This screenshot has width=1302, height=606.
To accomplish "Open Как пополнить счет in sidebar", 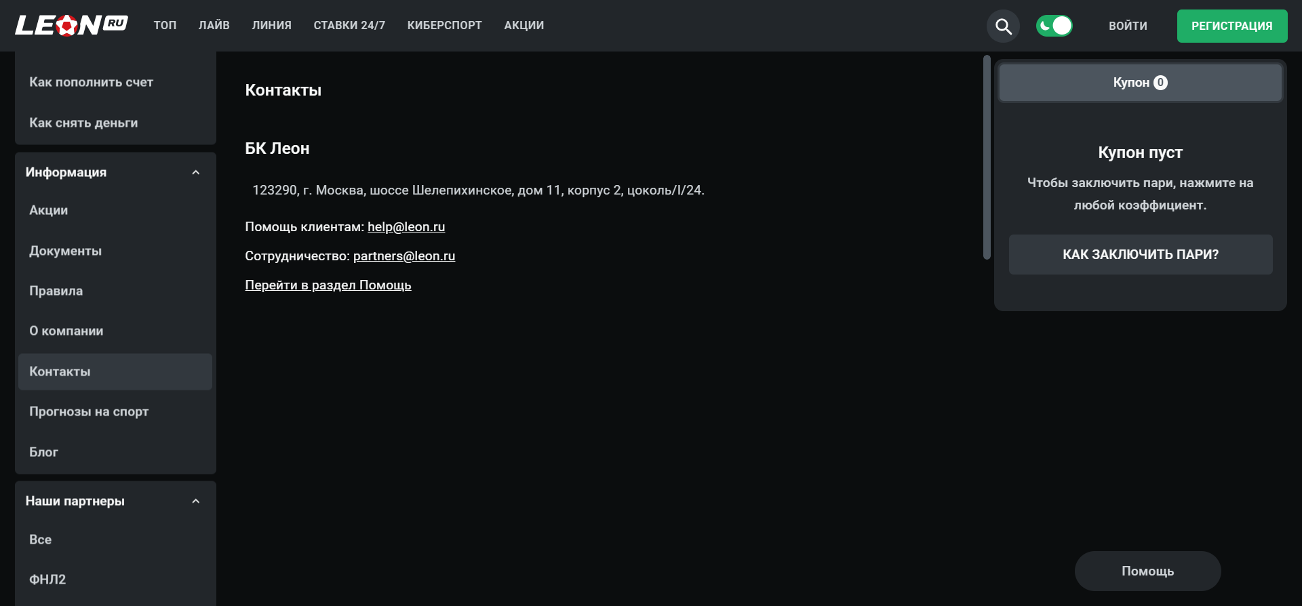I will point(115,83).
